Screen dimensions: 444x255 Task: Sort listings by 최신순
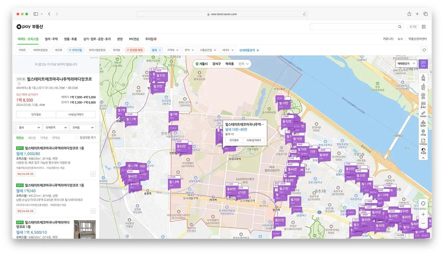(32, 137)
